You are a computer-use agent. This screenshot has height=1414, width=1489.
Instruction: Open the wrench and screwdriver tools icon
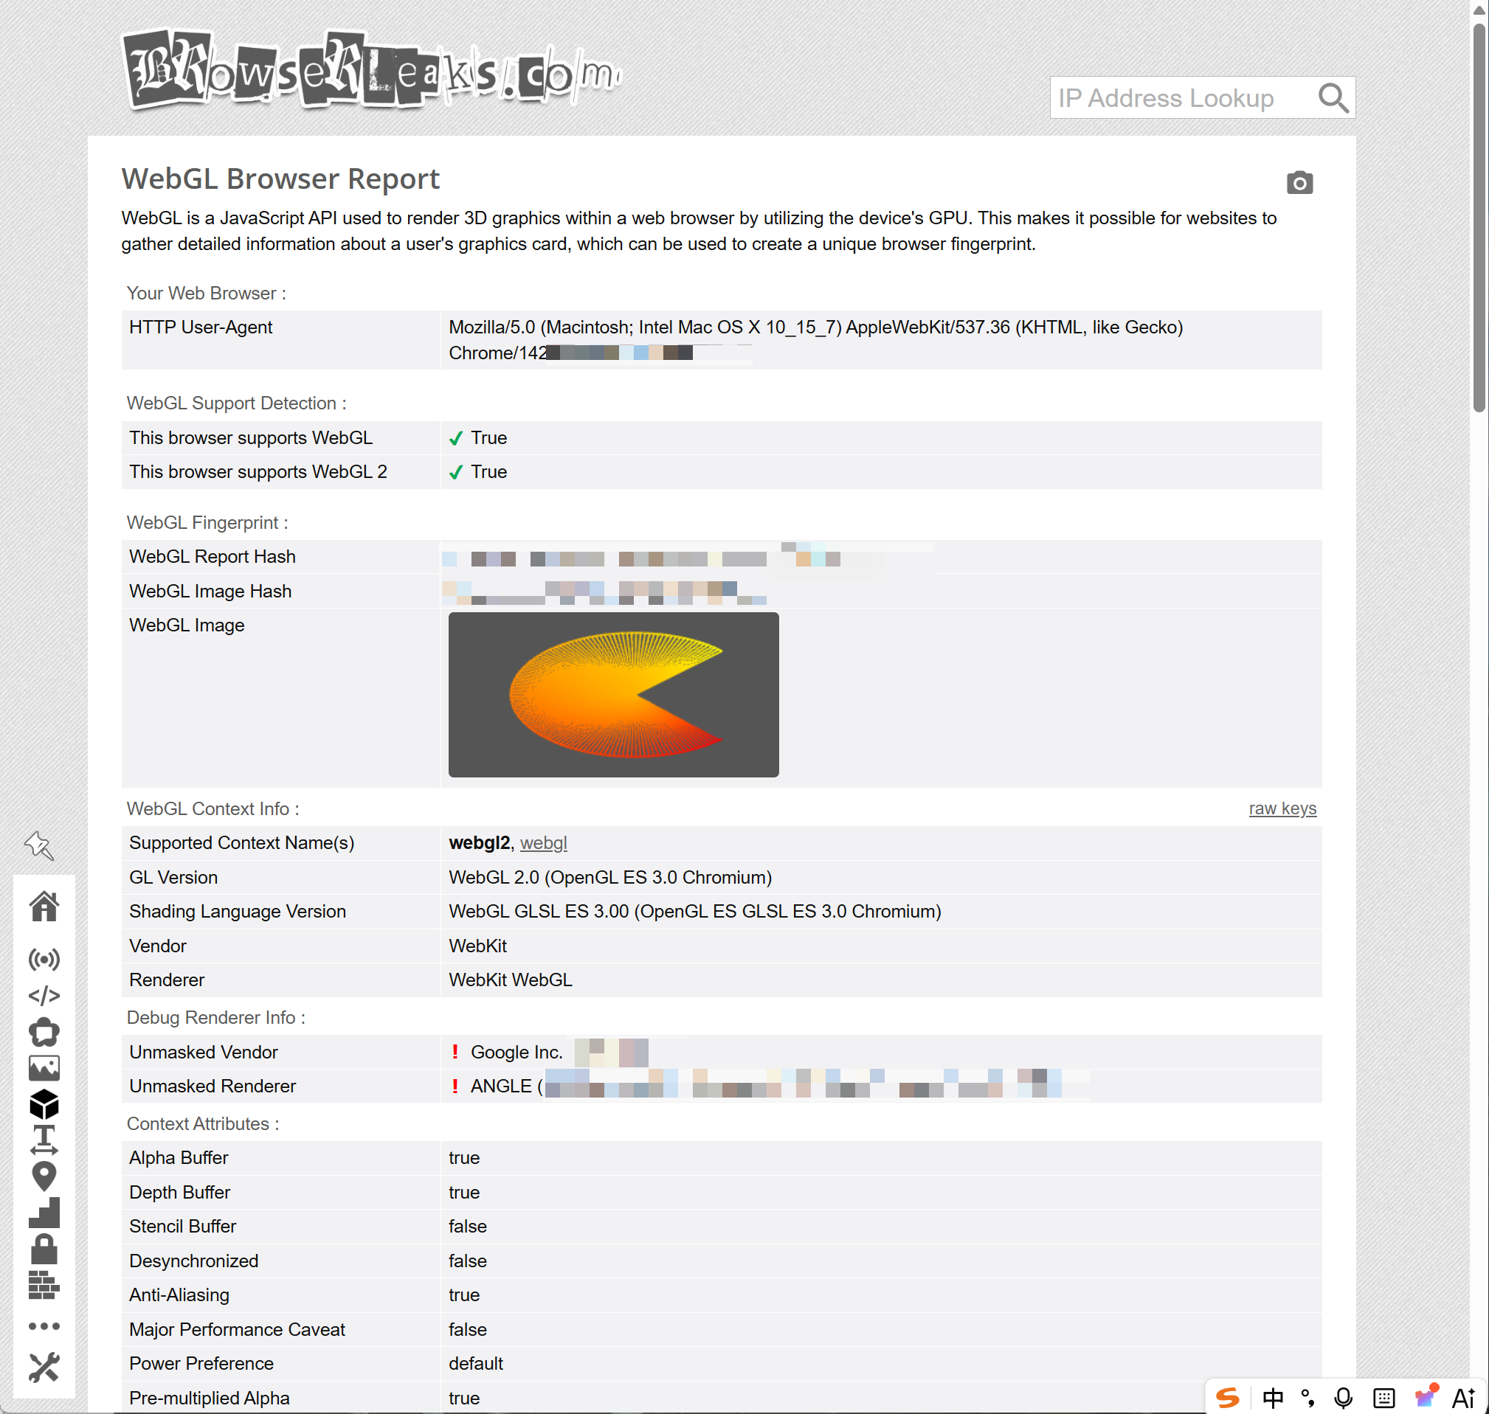[44, 1368]
